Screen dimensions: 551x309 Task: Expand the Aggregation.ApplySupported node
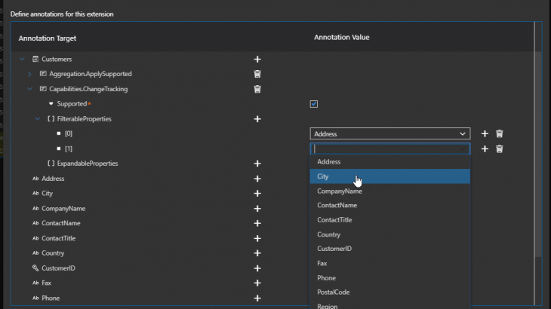30,74
